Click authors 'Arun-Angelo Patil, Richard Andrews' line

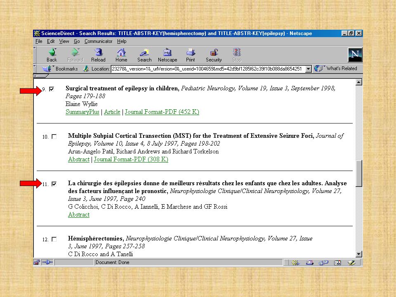144,151
